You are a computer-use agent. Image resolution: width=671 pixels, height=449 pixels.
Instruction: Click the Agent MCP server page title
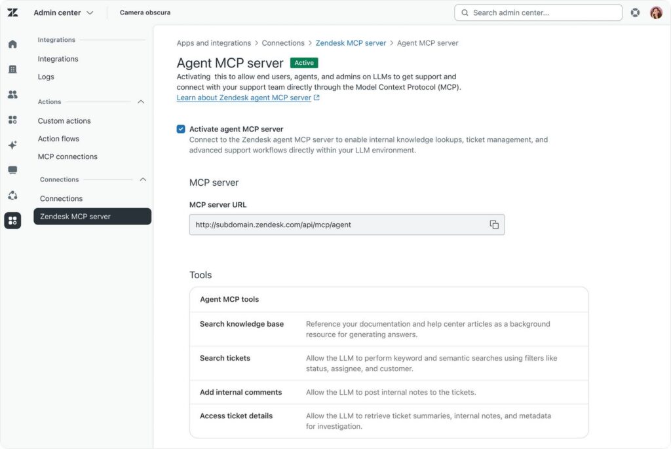[x=230, y=63]
